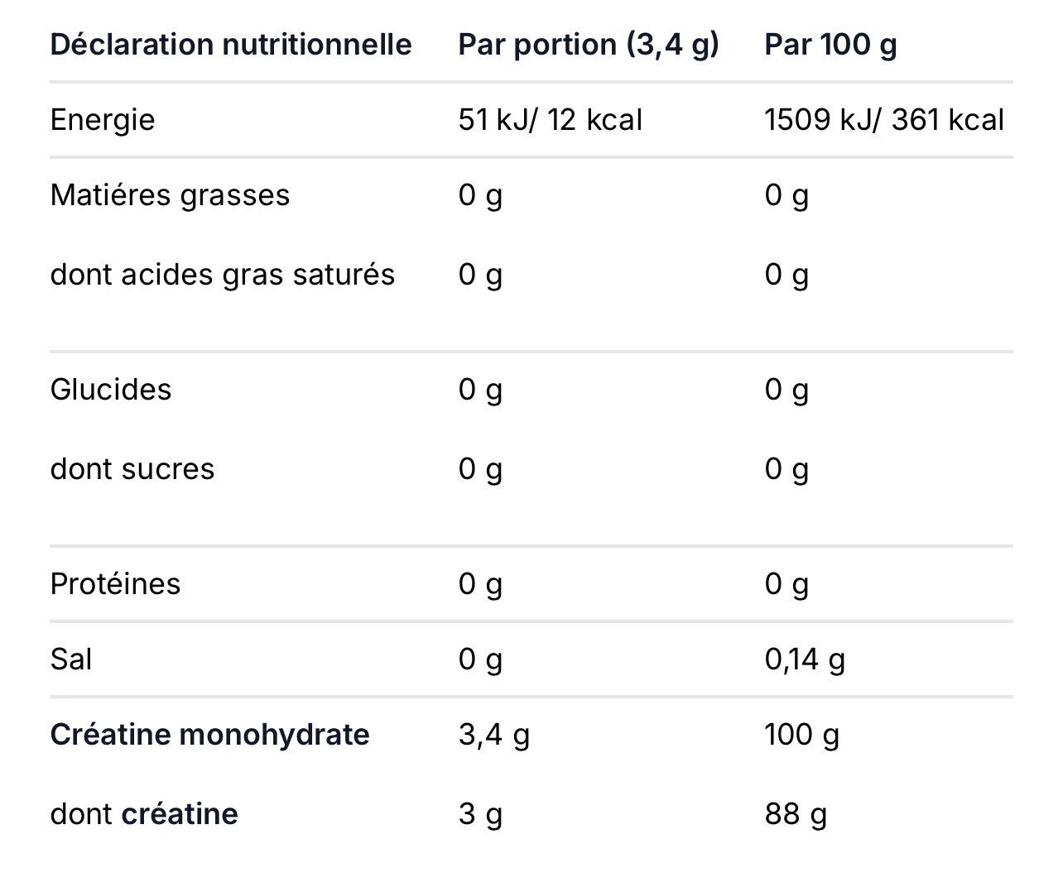The image size is (1063, 887).
Task: Click the "3,4 g" creatine monohydrate value
Action: point(494,735)
